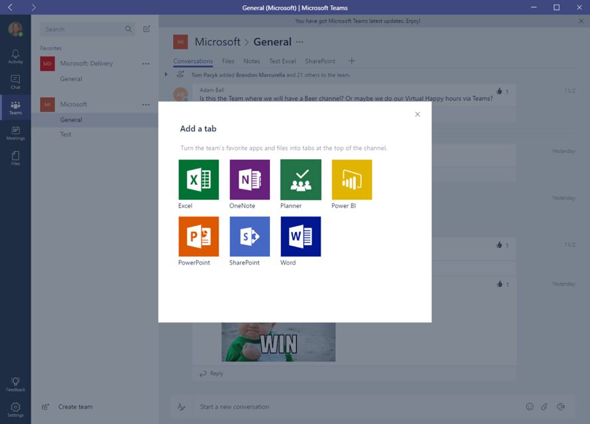The height and width of the screenshot is (424, 590).
Task: Start a video meeting icon
Action: tap(561, 406)
